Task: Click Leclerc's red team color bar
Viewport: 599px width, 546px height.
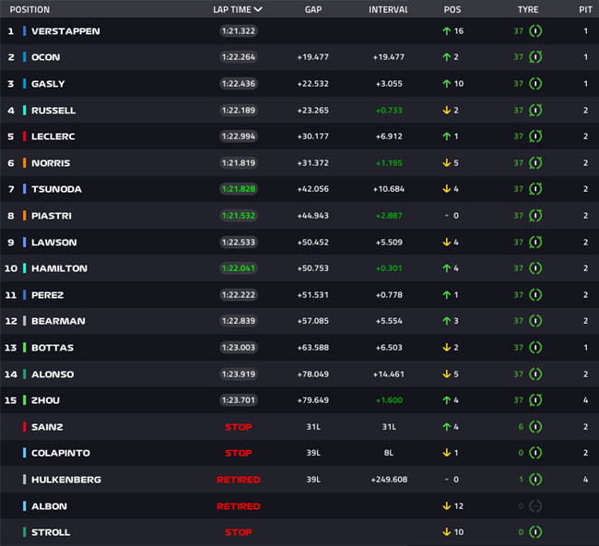Action: pos(25,136)
